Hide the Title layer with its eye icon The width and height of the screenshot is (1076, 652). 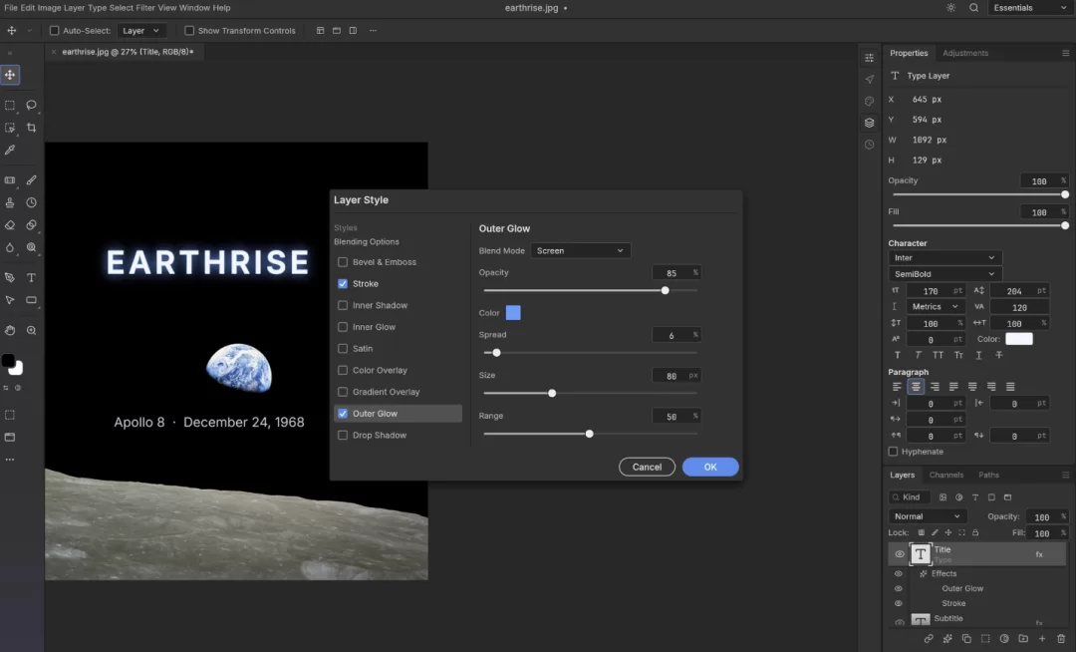[x=899, y=554]
